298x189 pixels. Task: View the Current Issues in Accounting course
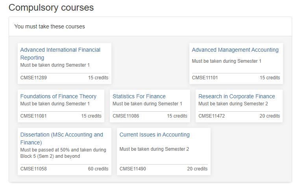154,135
